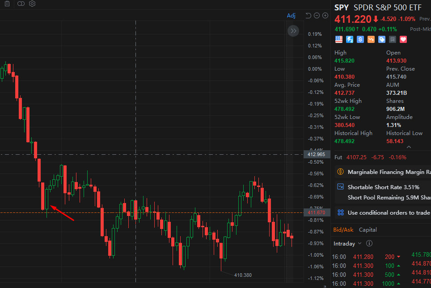Click the Amplitude value 1.31%

coord(393,125)
